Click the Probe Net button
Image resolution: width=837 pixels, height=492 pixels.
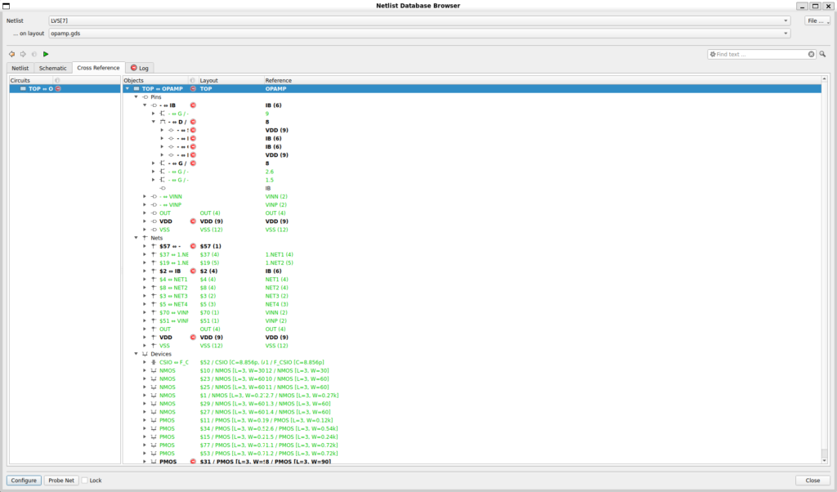point(61,481)
